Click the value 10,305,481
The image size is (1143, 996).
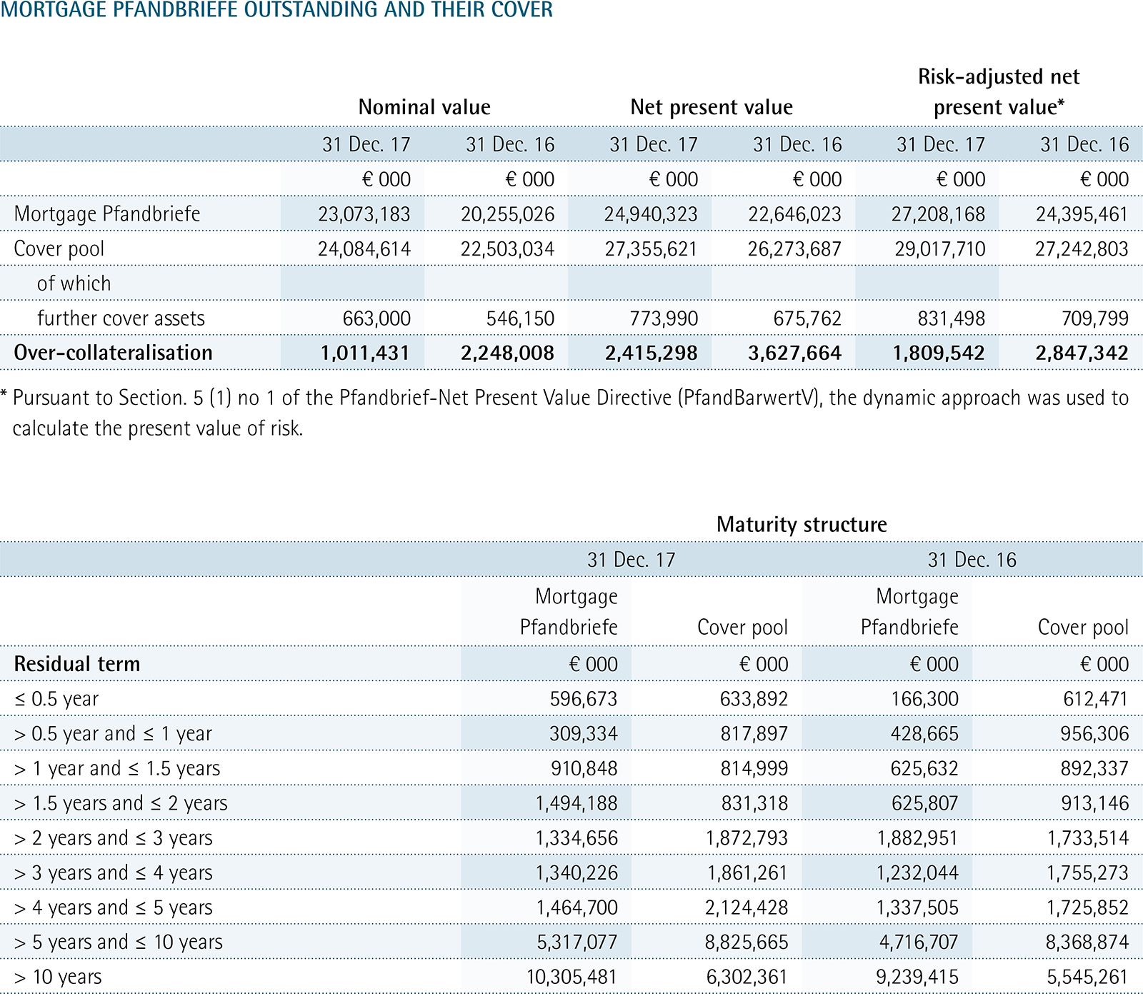tap(572, 977)
